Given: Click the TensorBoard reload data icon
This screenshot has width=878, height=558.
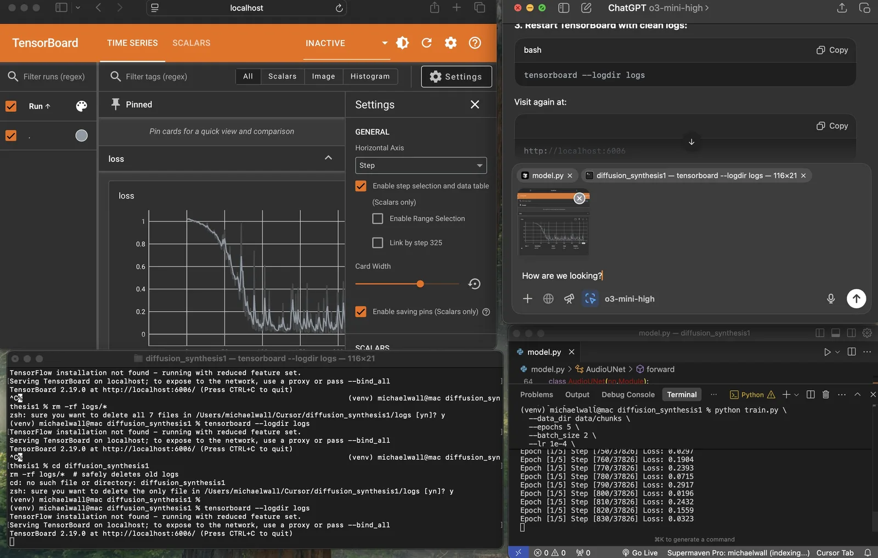Looking at the screenshot, I should [426, 43].
